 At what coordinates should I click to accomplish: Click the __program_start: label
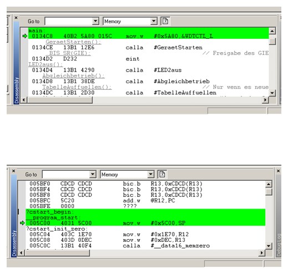coord(53,217)
